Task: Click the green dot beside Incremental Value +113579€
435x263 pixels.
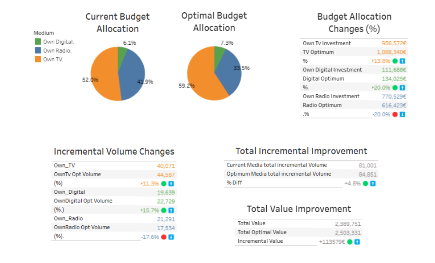Action: point(350,242)
